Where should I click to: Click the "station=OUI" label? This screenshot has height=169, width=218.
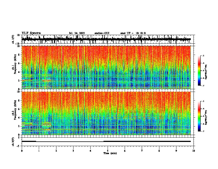click(102, 33)
